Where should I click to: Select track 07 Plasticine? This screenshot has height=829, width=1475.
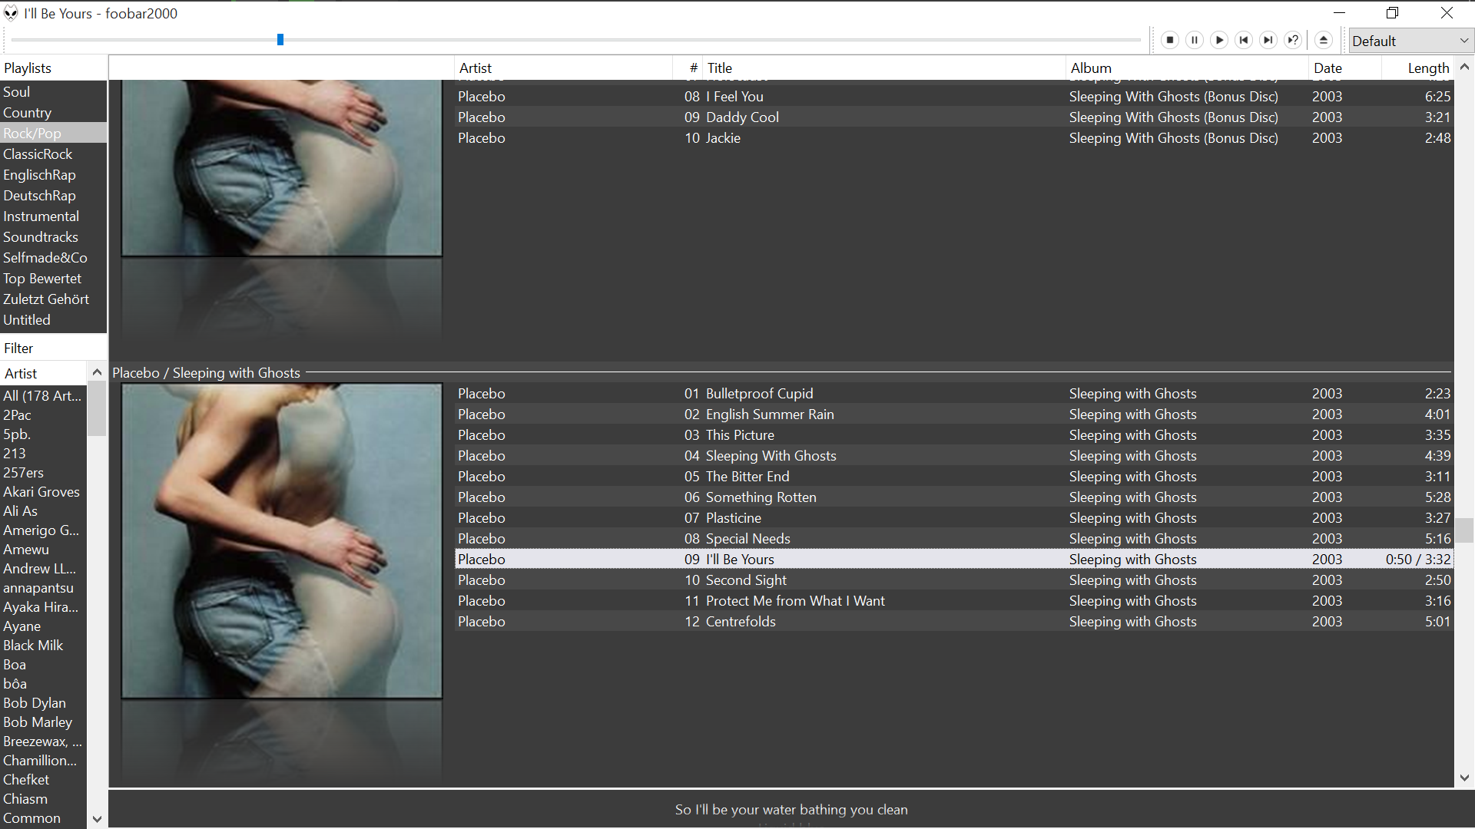(953, 518)
